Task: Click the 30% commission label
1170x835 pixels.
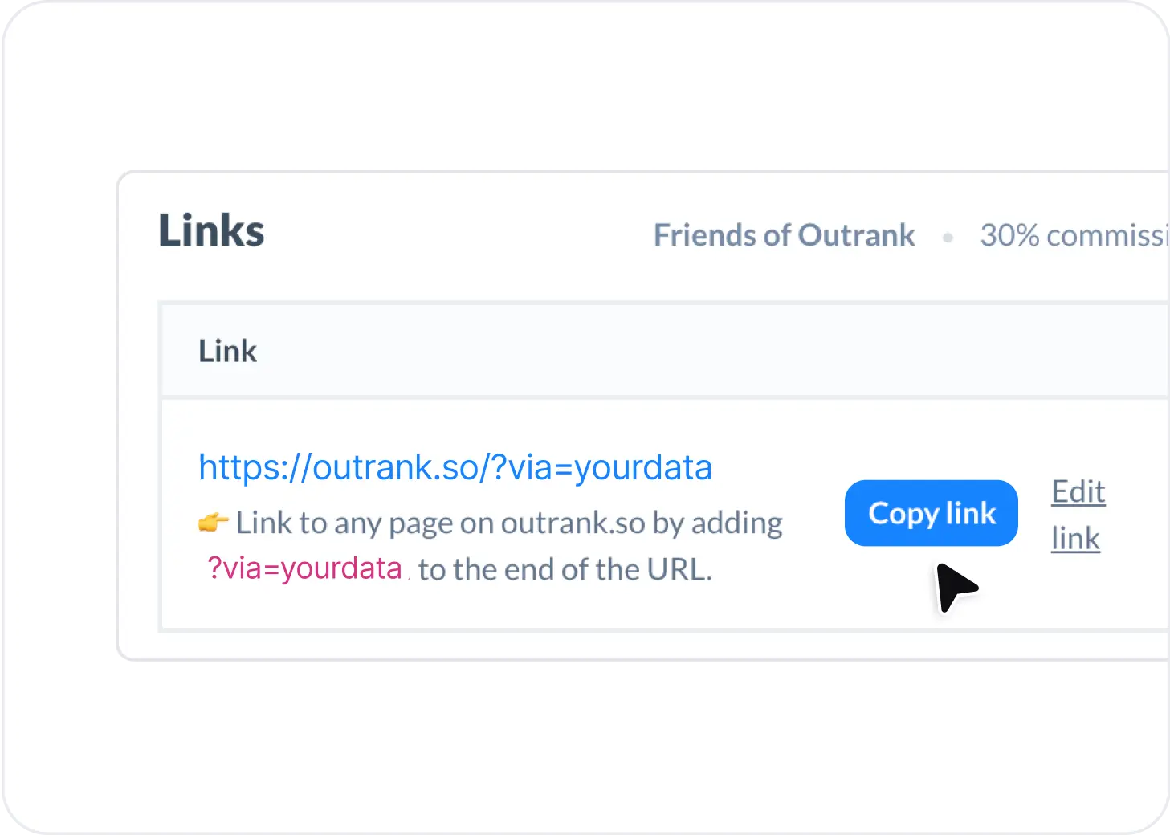Action: 1074,234
